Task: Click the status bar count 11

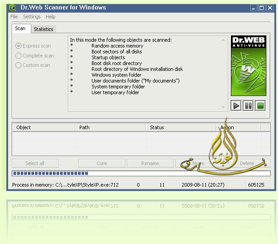Action: coord(162,185)
